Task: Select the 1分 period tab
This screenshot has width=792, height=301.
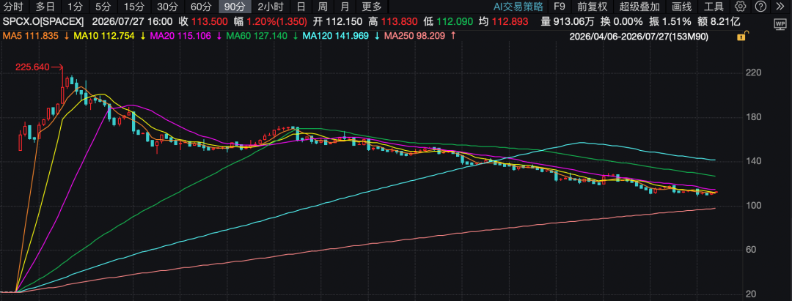Action: [75, 7]
